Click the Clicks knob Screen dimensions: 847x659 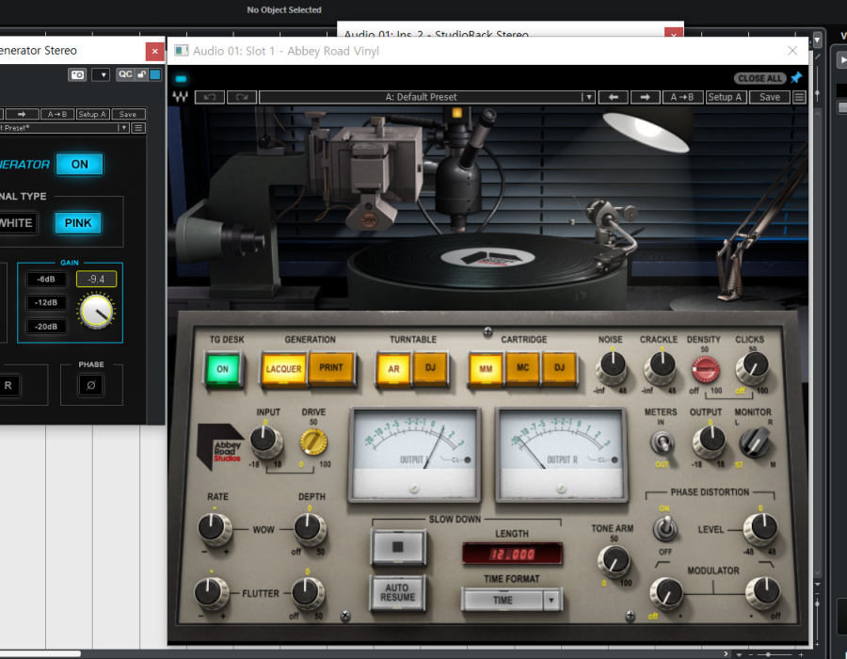pyautogui.click(x=751, y=367)
